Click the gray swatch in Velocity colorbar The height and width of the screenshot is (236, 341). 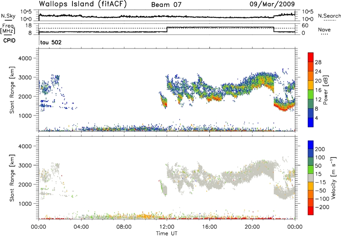[x=311, y=178]
